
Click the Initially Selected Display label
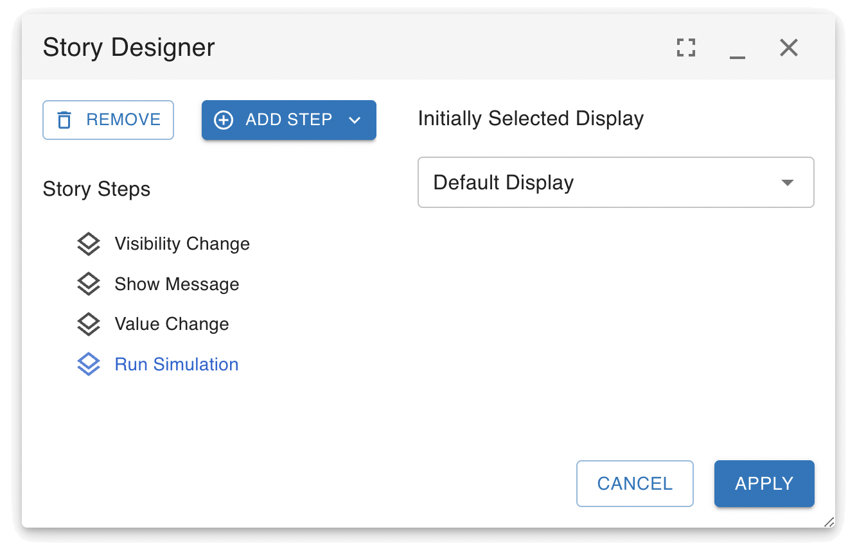[x=531, y=119]
